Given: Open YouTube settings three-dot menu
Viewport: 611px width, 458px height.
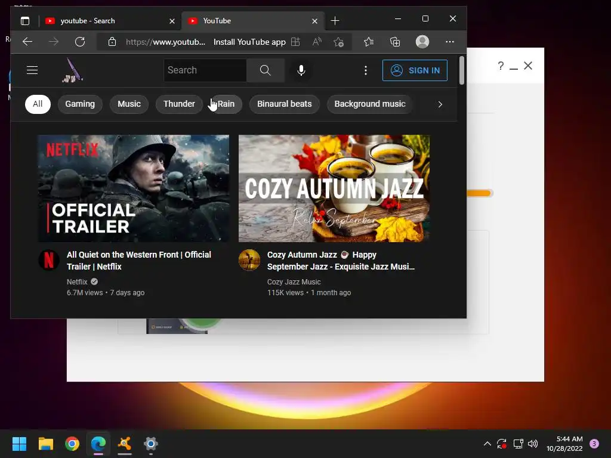Looking at the screenshot, I should [366, 70].
